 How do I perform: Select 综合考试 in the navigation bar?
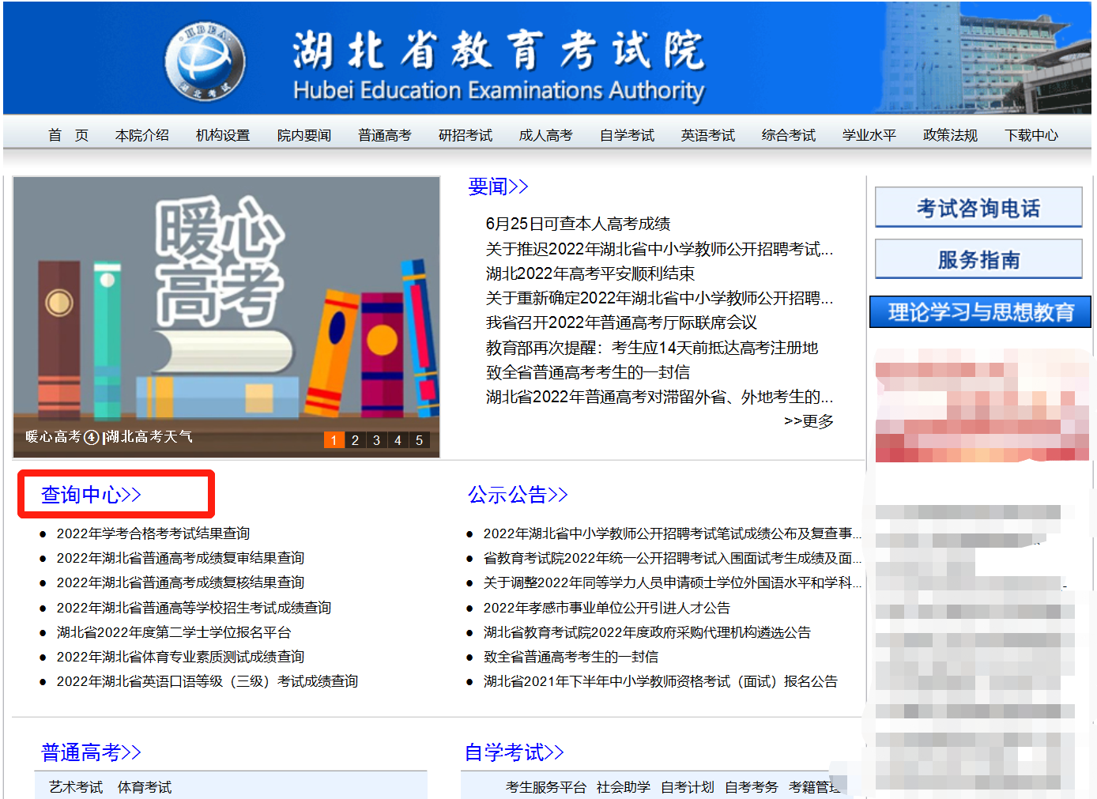[789, 135]
